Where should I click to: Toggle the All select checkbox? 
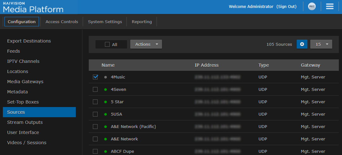pos(107,44)
